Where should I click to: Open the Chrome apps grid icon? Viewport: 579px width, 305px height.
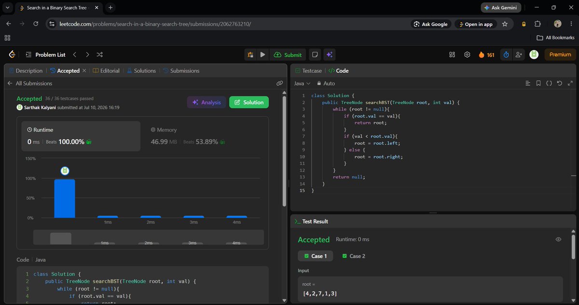point(7,38)
